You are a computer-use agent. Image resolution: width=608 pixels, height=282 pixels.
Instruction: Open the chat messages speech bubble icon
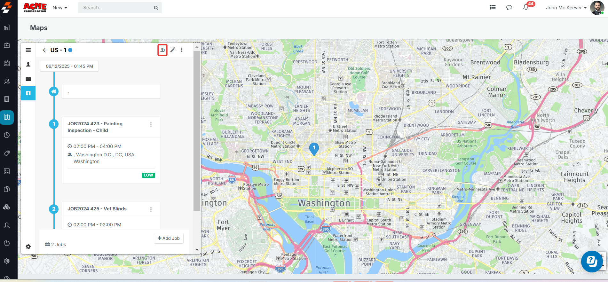pyautogui.click(x=509, y=8)
